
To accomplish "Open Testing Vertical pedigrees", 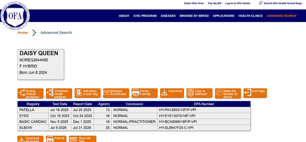I will 31,93.
